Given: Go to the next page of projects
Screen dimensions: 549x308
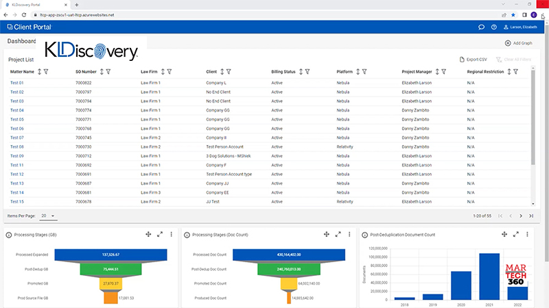Looking at the screenshot, I should coord(521,216).
